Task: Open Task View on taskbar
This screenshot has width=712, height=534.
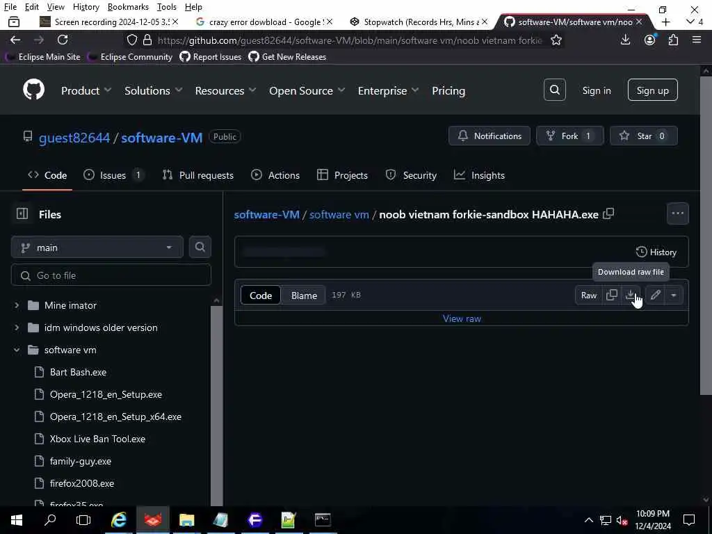Action: (83, 520)
